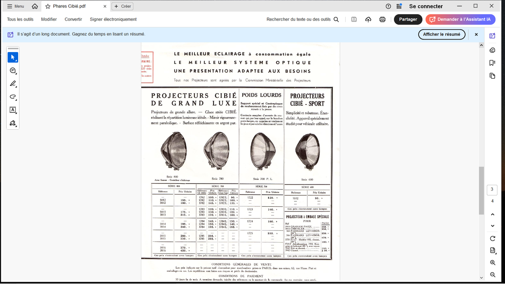This screenshot has height=284, width=505.
Task: Click the Série 780 headlamp image
Action: point(217,151)
